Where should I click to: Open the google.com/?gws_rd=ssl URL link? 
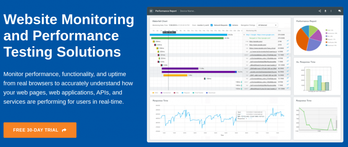pyautogui.click(x=262, y=48)
